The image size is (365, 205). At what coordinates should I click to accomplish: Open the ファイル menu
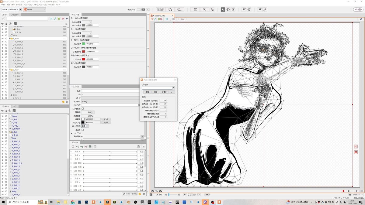click(3, 5)
